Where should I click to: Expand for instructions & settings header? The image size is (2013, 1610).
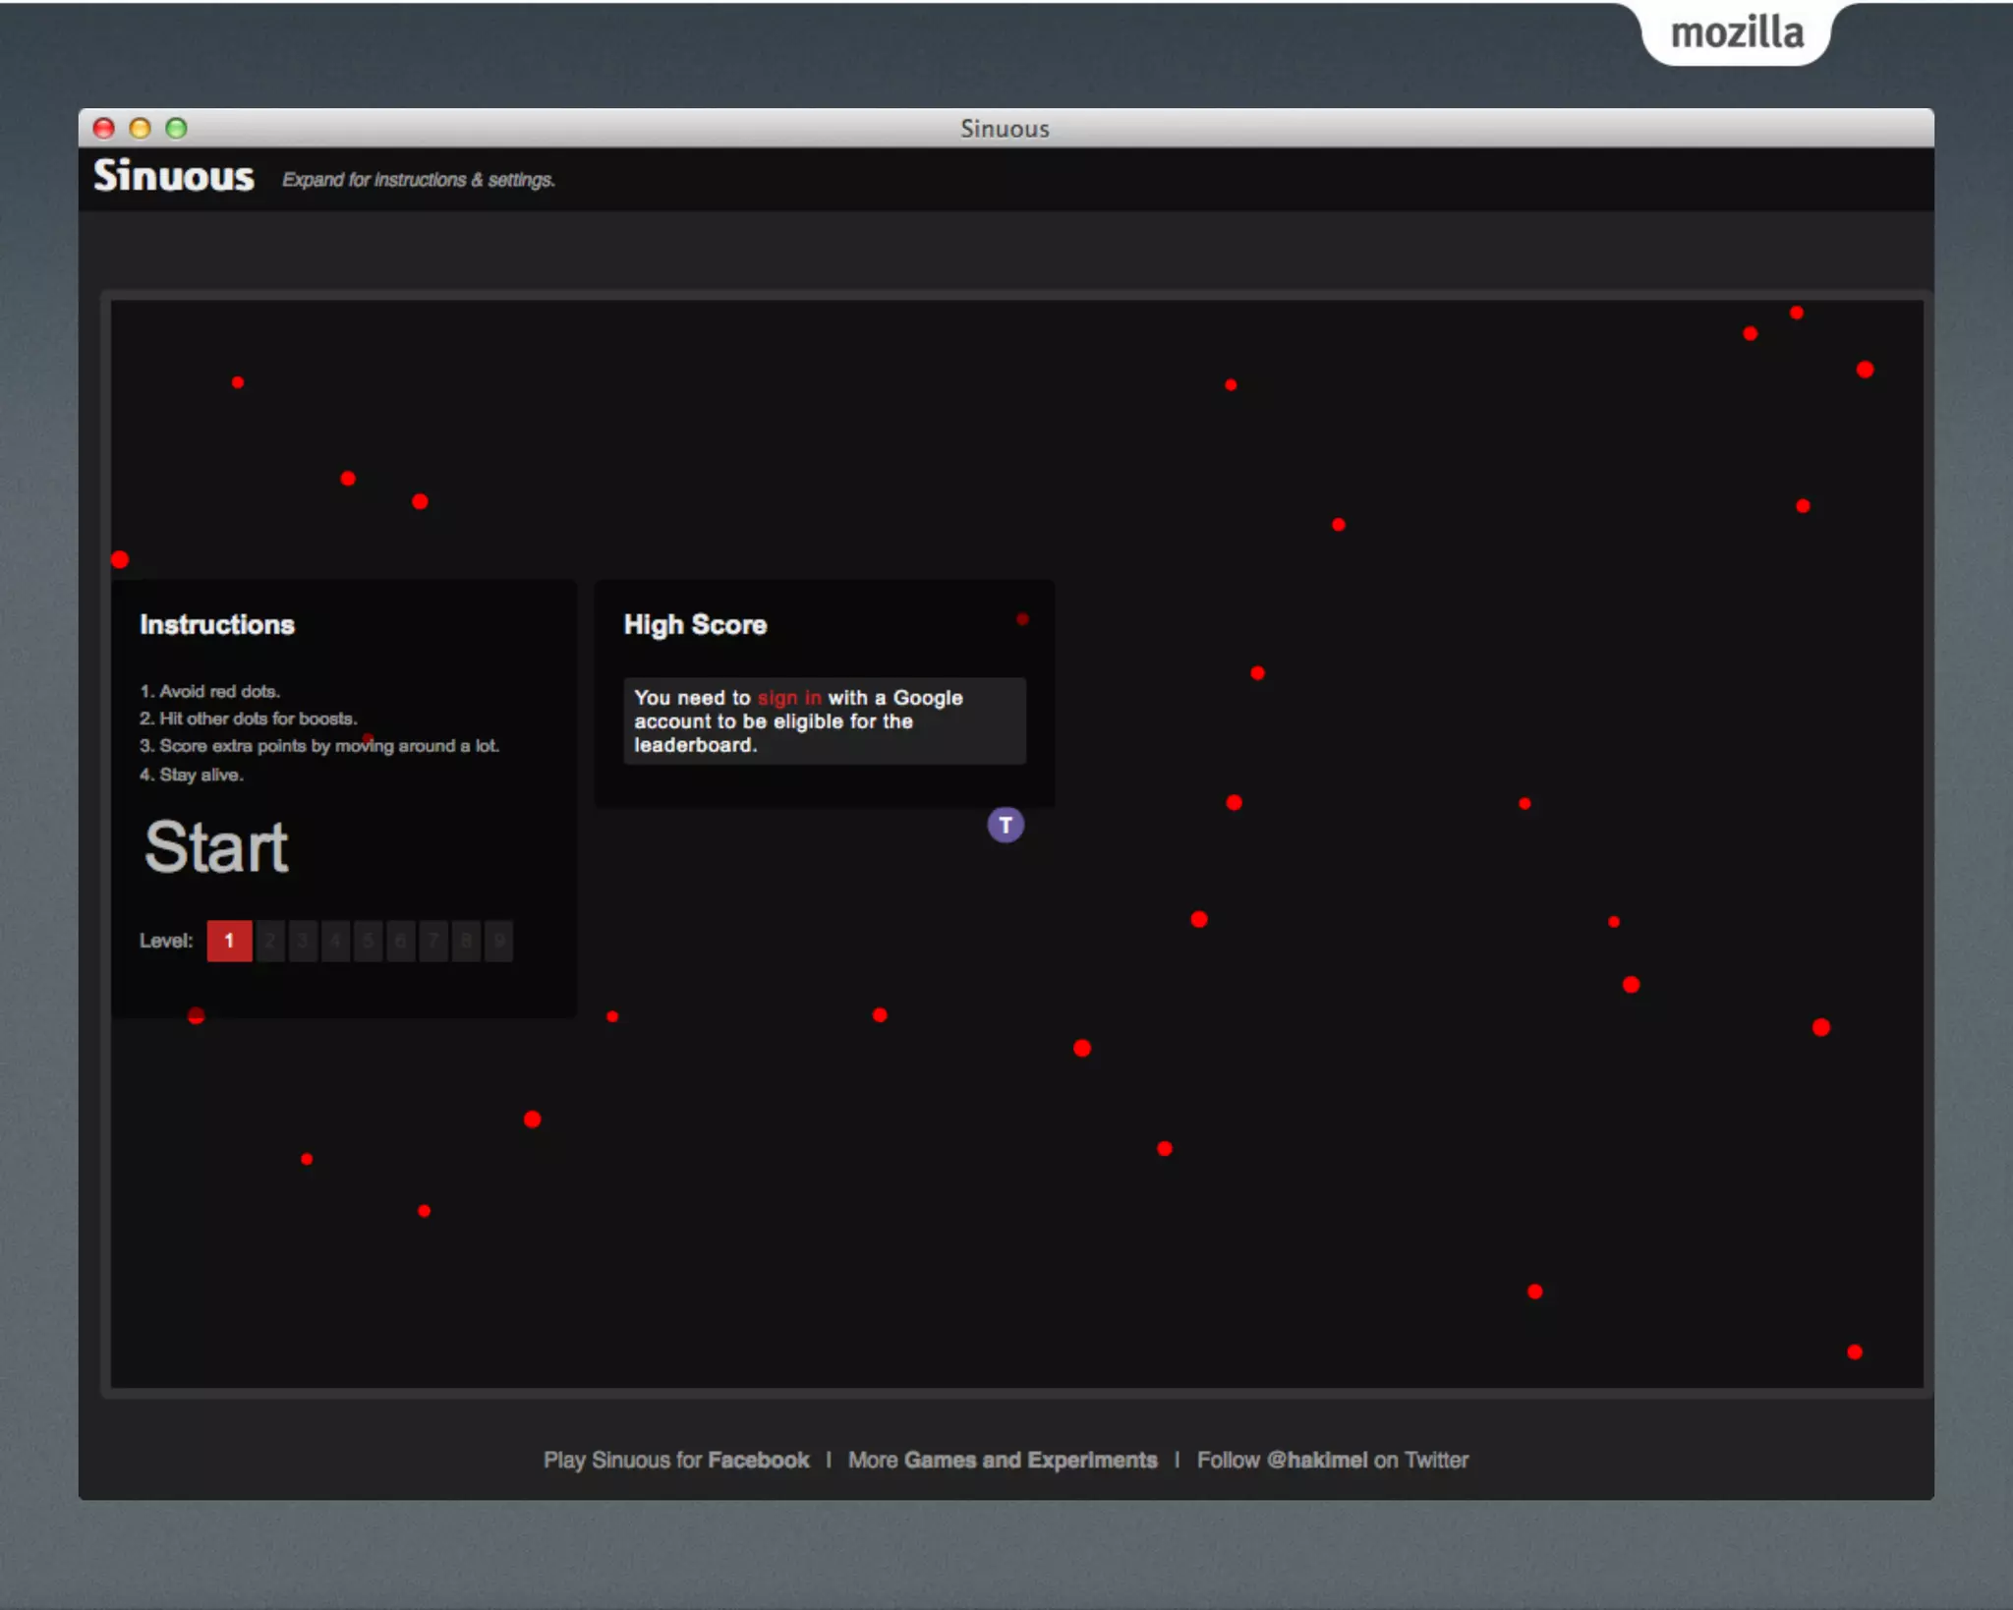pyautogui.click(x=419, y=180)
